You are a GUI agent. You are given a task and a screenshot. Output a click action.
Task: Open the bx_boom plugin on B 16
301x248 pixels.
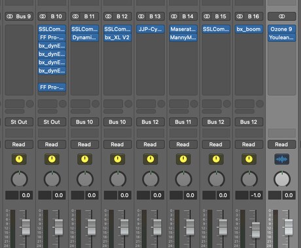coord(249,29)
